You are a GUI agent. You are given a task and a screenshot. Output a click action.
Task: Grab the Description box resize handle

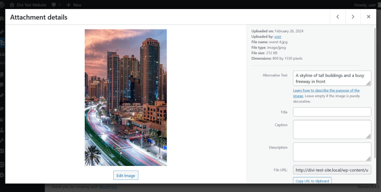368,159
